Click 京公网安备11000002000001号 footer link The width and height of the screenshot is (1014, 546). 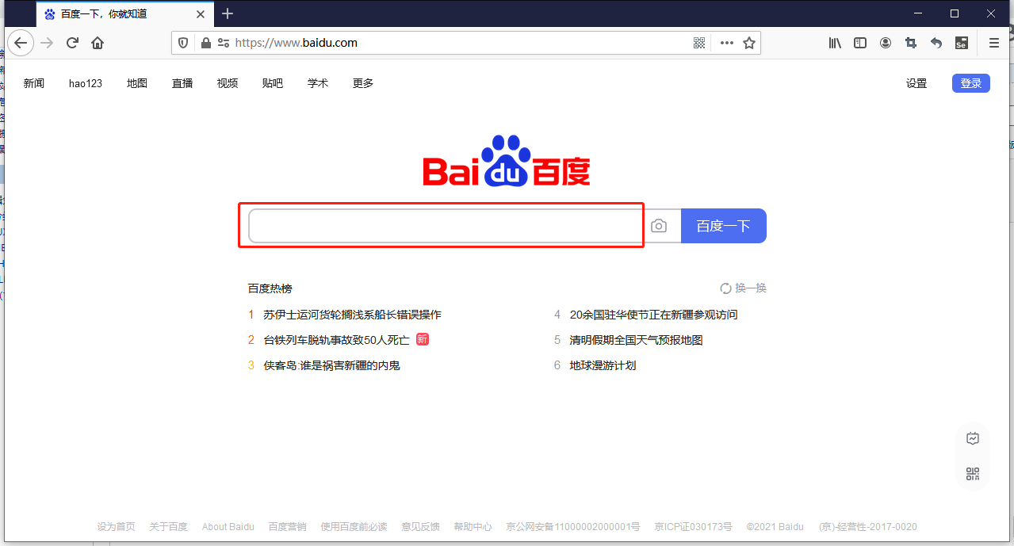click(573, 527)
